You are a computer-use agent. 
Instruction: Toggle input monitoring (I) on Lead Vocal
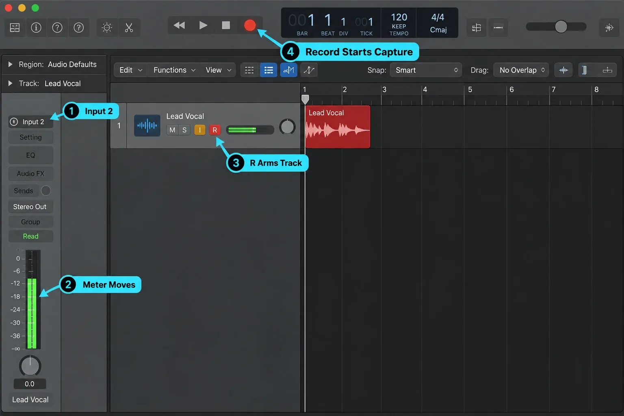click(x=200, y=130)
